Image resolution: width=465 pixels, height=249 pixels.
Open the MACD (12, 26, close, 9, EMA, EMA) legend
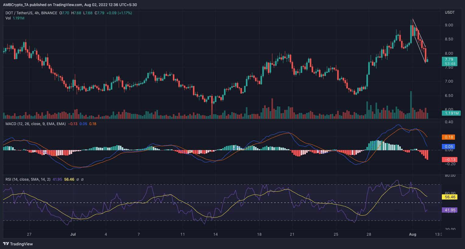tap(36, 124)
